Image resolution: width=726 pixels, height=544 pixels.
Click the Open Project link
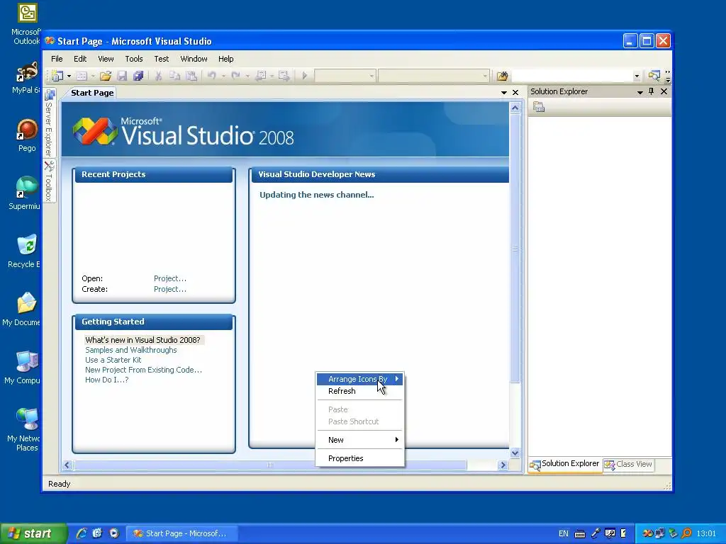170,278
